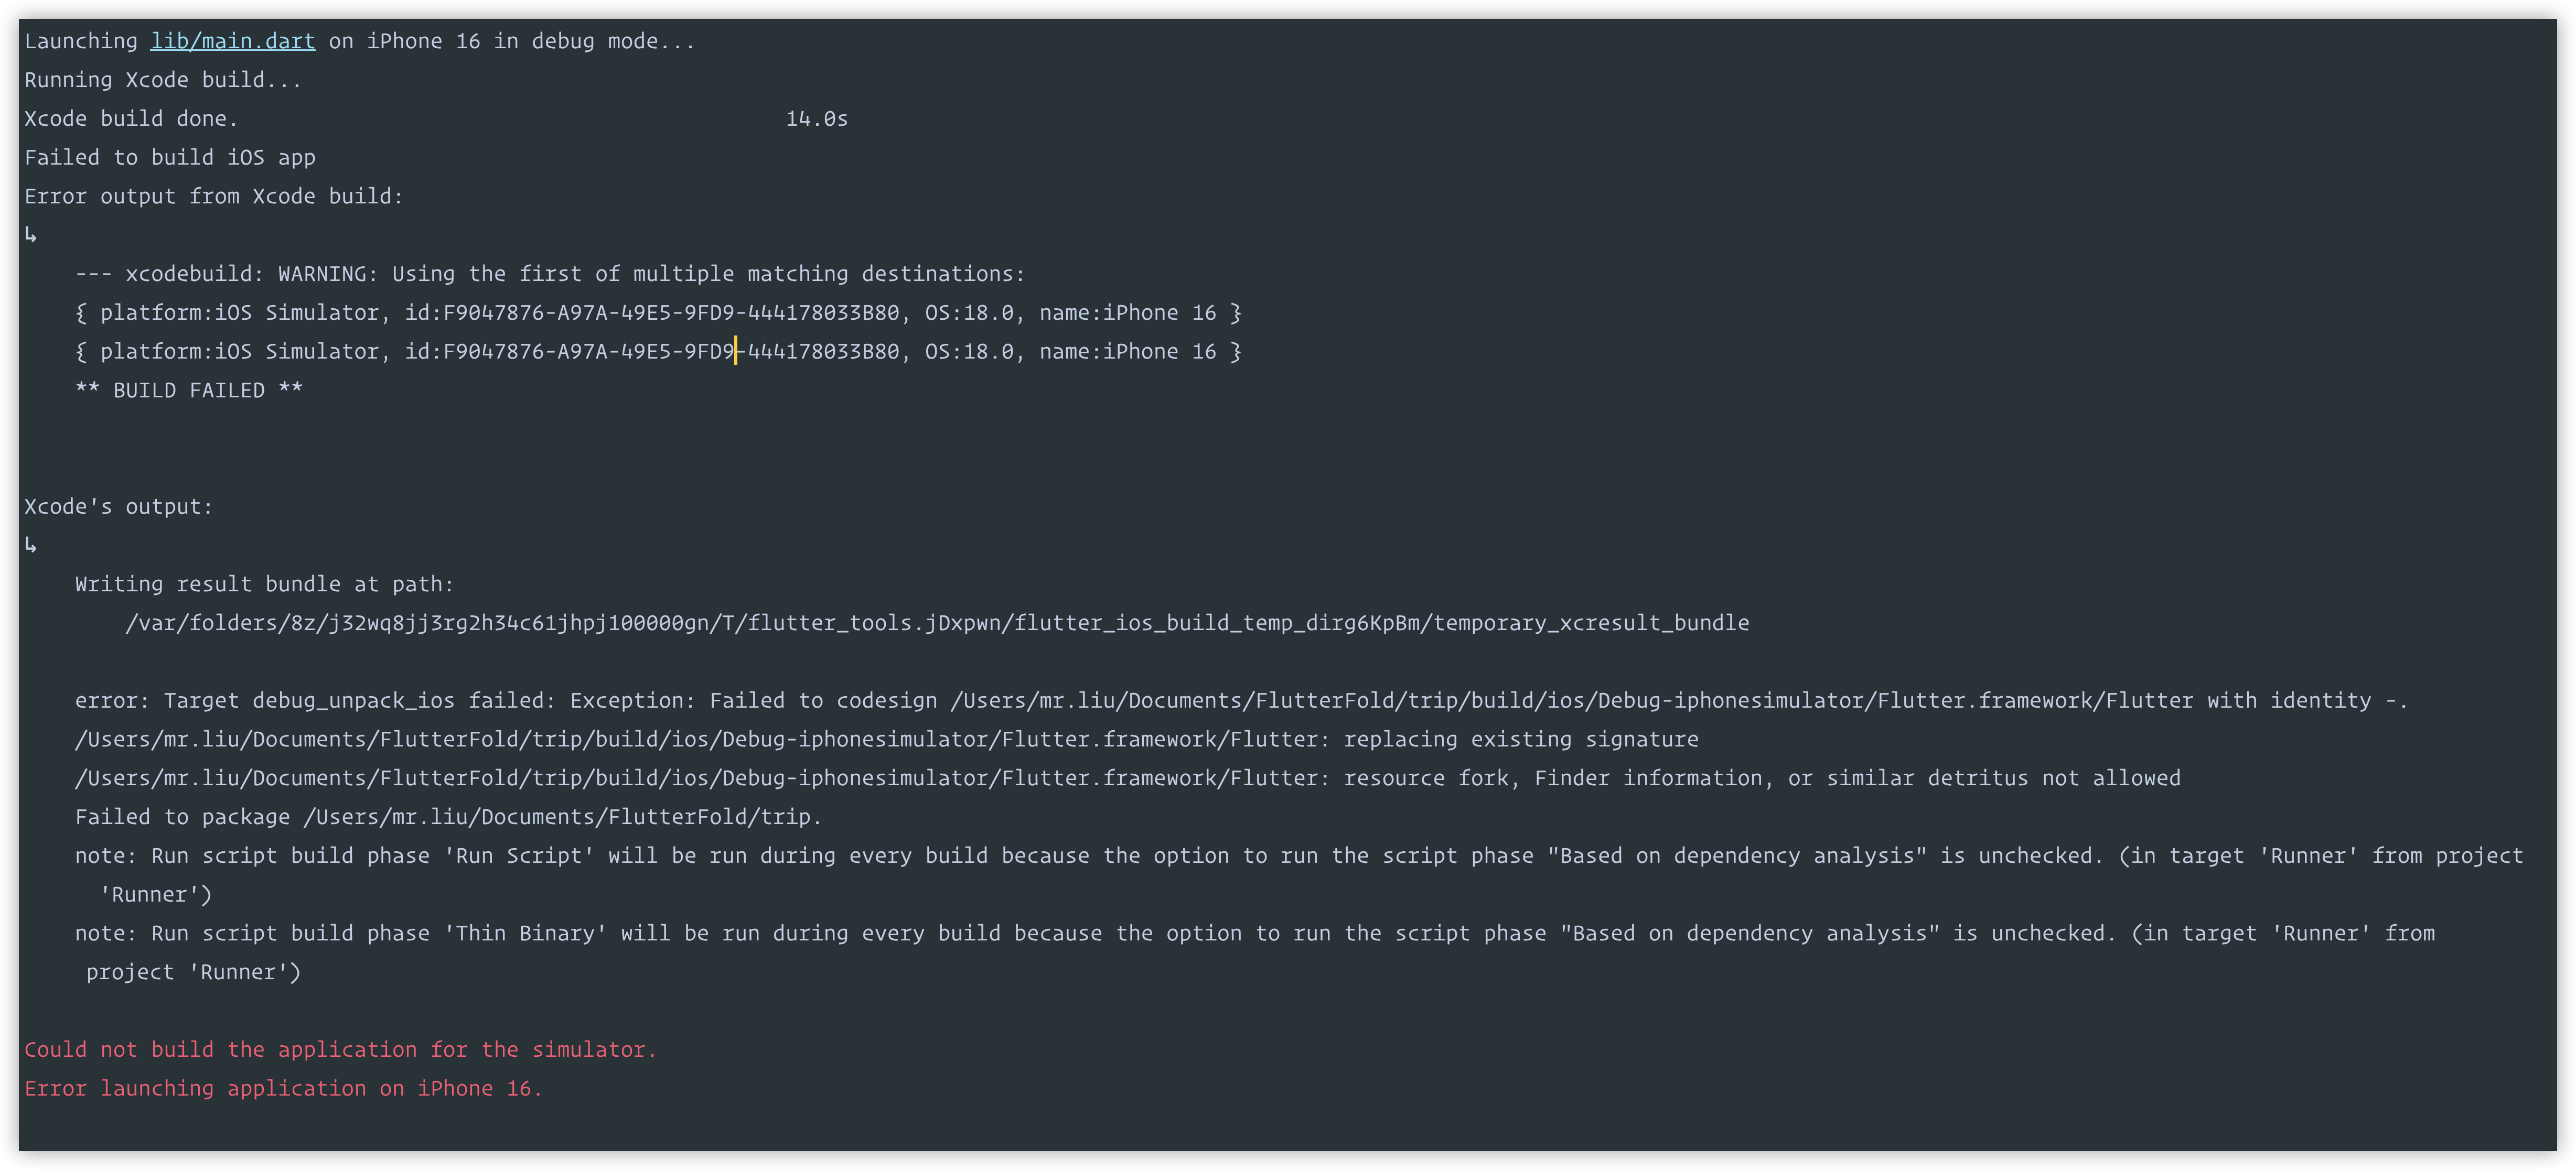Click 'Could not build the application' red error
This screenshot has height=1170, width=2576.
pyautogui.click(x=340, y=1049)
